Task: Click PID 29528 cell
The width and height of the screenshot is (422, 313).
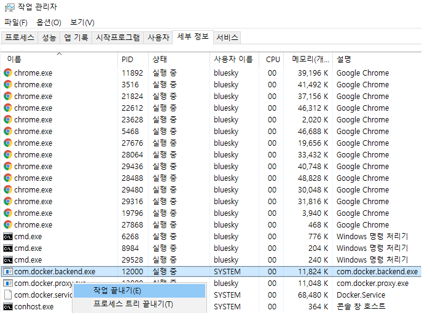Action: (x=132, y=260)
